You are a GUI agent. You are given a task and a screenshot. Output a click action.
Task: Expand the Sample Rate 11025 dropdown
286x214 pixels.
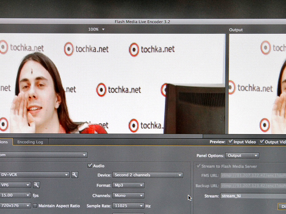(x=128, y=206)
